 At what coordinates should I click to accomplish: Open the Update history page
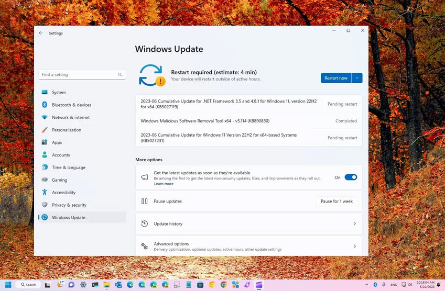pos(248,224)
